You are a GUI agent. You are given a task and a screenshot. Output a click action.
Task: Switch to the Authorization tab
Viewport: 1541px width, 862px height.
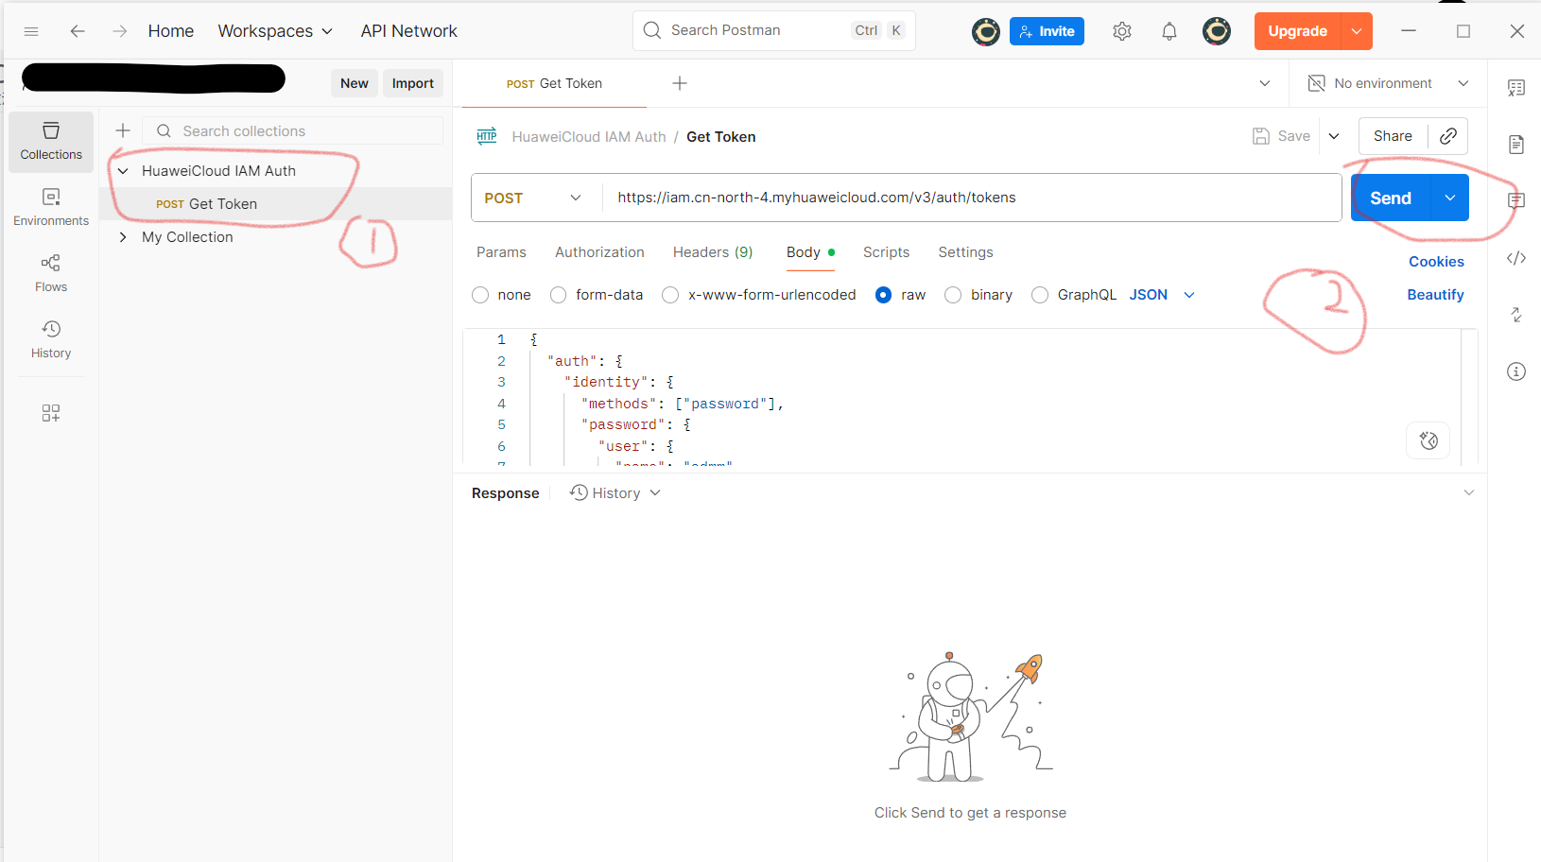pos(599,252)
